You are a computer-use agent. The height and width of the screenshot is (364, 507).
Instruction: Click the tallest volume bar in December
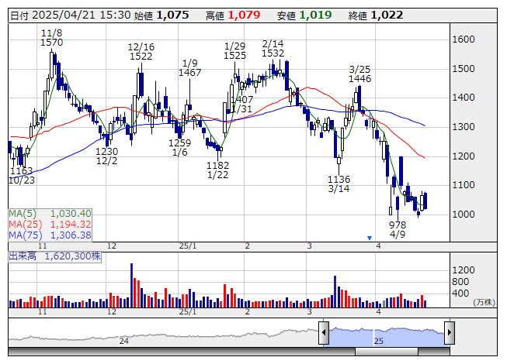131,285
